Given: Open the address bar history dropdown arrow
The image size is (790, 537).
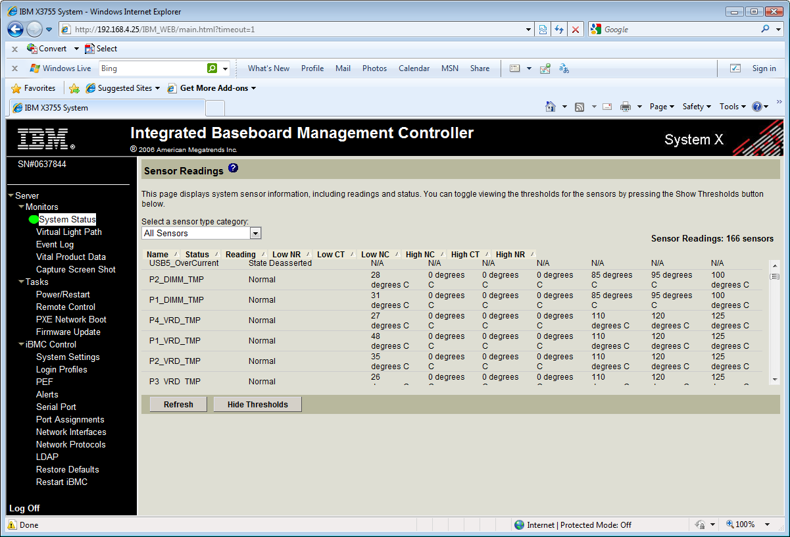Looking at the screenshot, I should [x=529, y=30].
